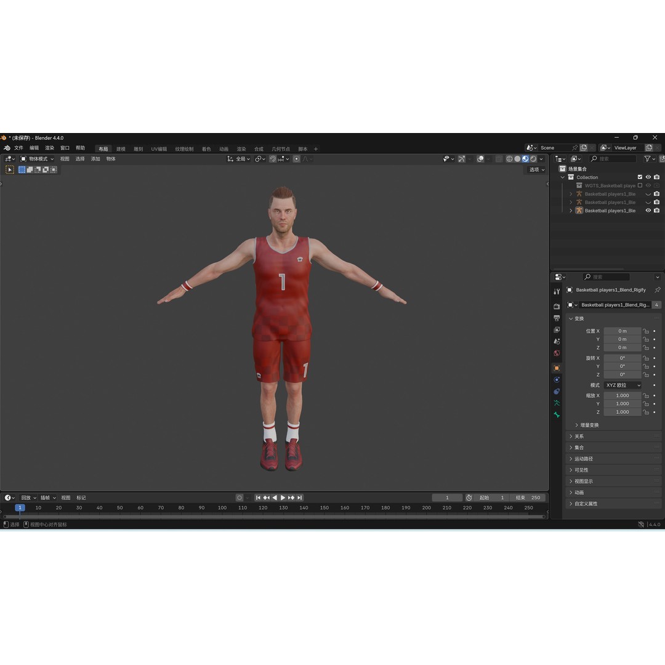Image resolution: width=665 pixels, height=665 pixels.
Task: Choose the Intersect Selection mode icon
Action: pos(54,170)
